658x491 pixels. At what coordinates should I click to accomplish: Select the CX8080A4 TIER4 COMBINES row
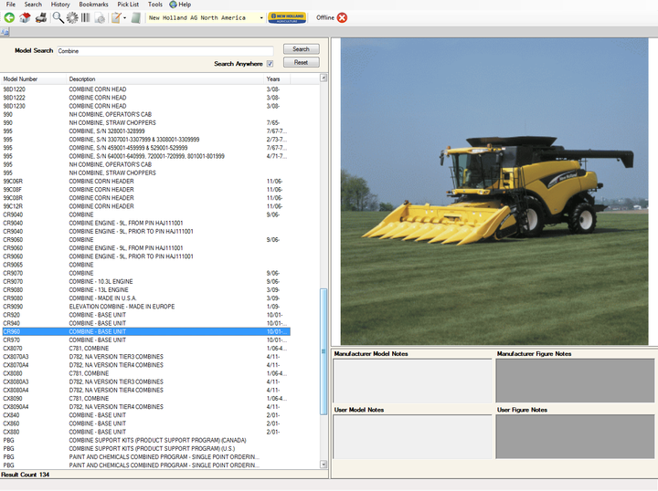145,390
